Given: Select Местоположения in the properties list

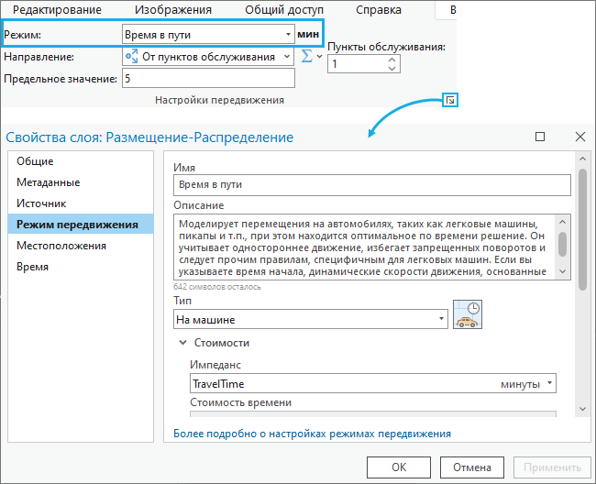Looking at the screenshot, I should (x=61, y=246).
